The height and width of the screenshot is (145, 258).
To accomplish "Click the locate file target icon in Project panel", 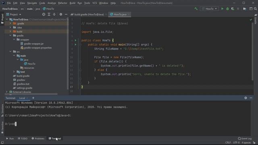I will pyautogui.click(x=44, y=14).
